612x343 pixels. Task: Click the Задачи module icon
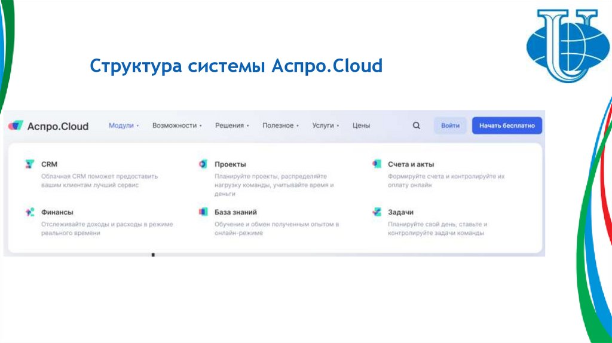coord(377,212)
